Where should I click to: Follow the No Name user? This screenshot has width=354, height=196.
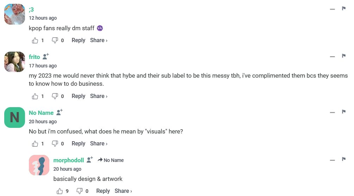pyautogui.click(x=60, y=112)
